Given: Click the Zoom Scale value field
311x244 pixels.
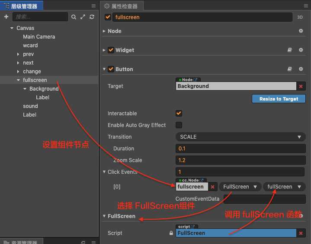Looking at the screenshot, I should [x=240, y=160].
